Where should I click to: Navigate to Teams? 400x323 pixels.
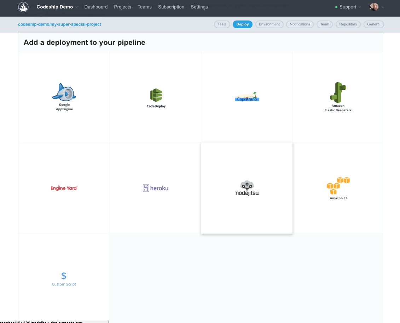145,7
